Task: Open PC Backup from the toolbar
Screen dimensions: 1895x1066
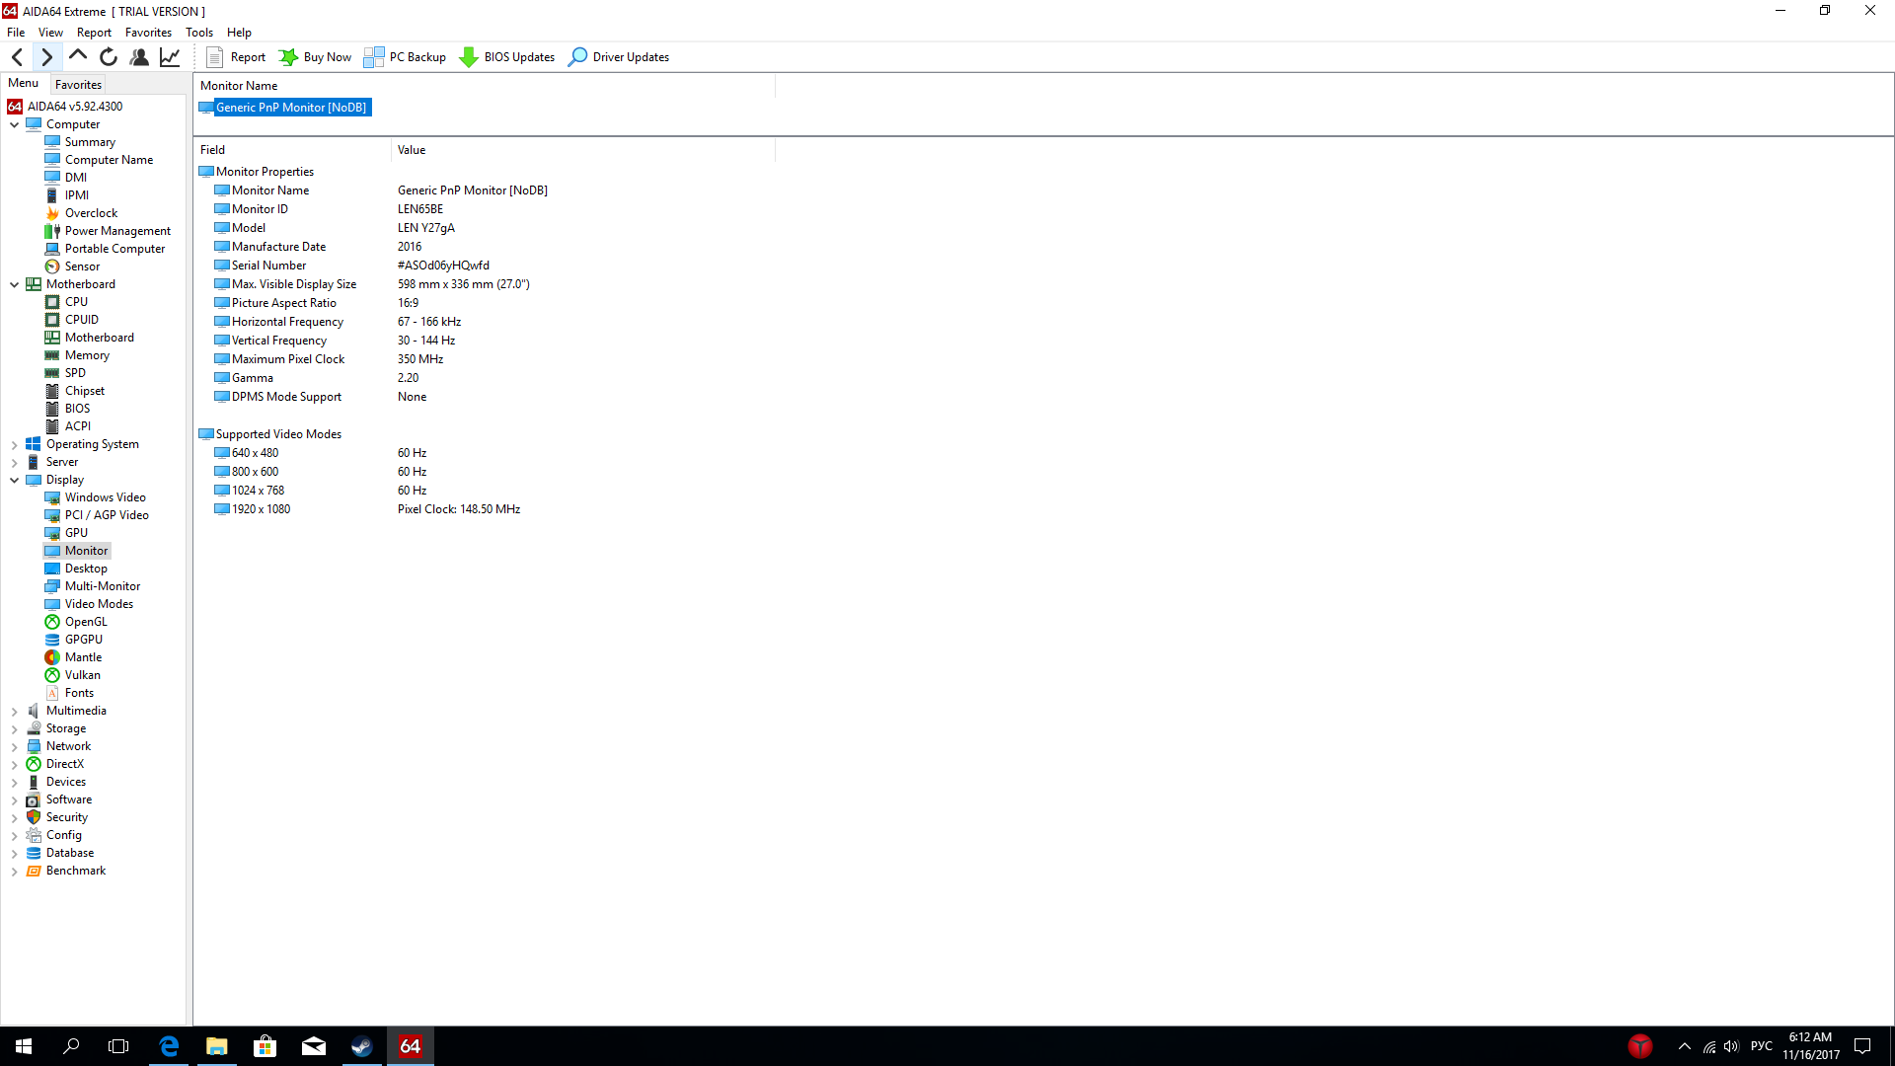Action: point(405,57)
